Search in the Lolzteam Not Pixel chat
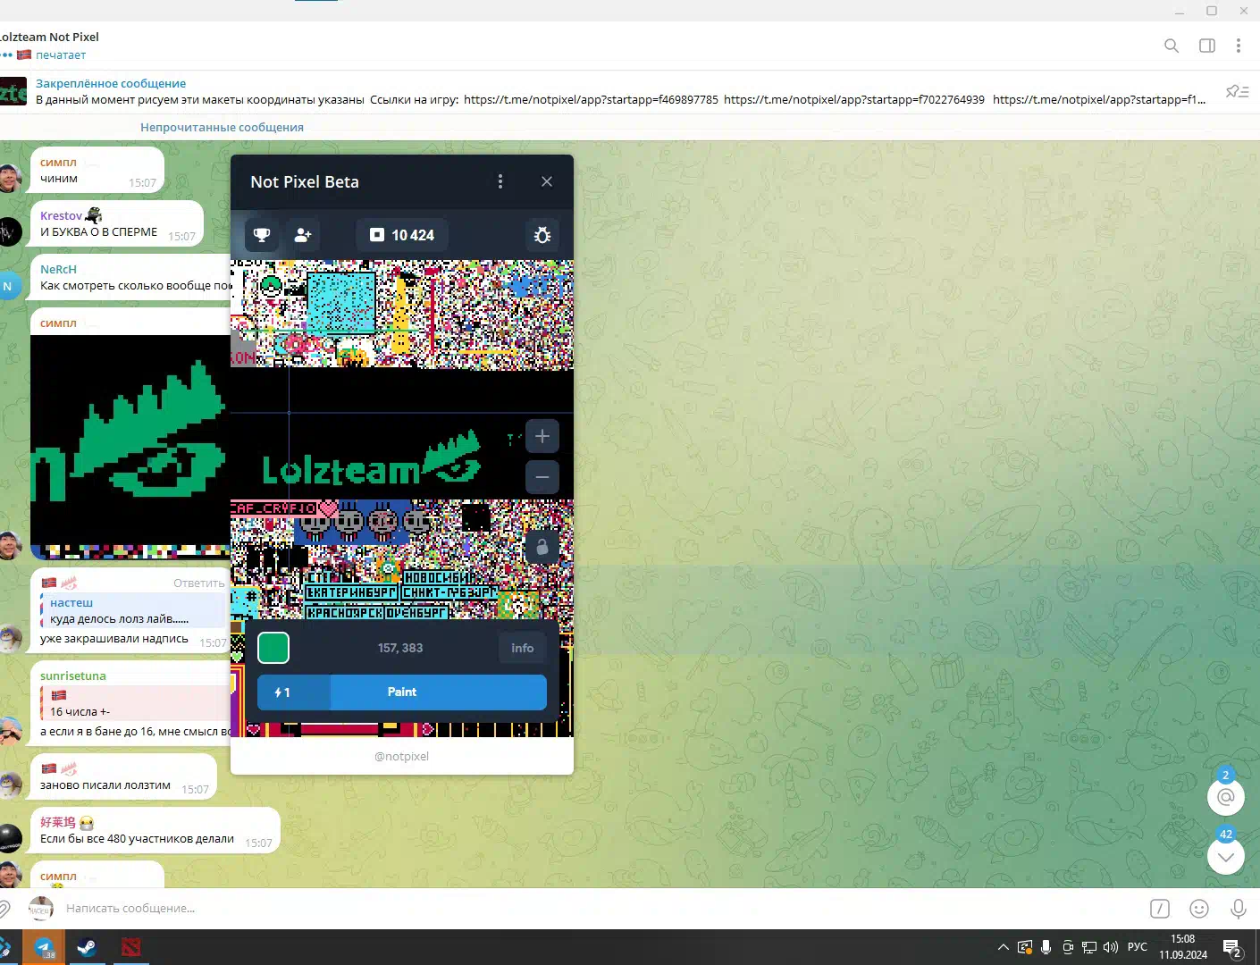The image size is (1260, 965). point(1172,46)
